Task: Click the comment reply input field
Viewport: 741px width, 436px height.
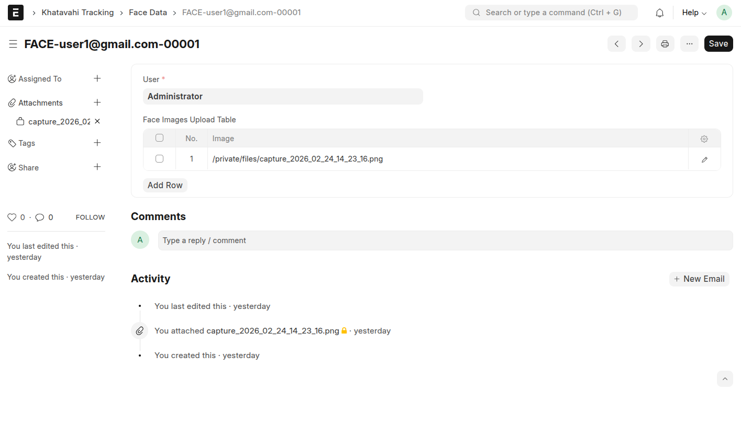Action: pyautogui.click(x=445, y=240)
